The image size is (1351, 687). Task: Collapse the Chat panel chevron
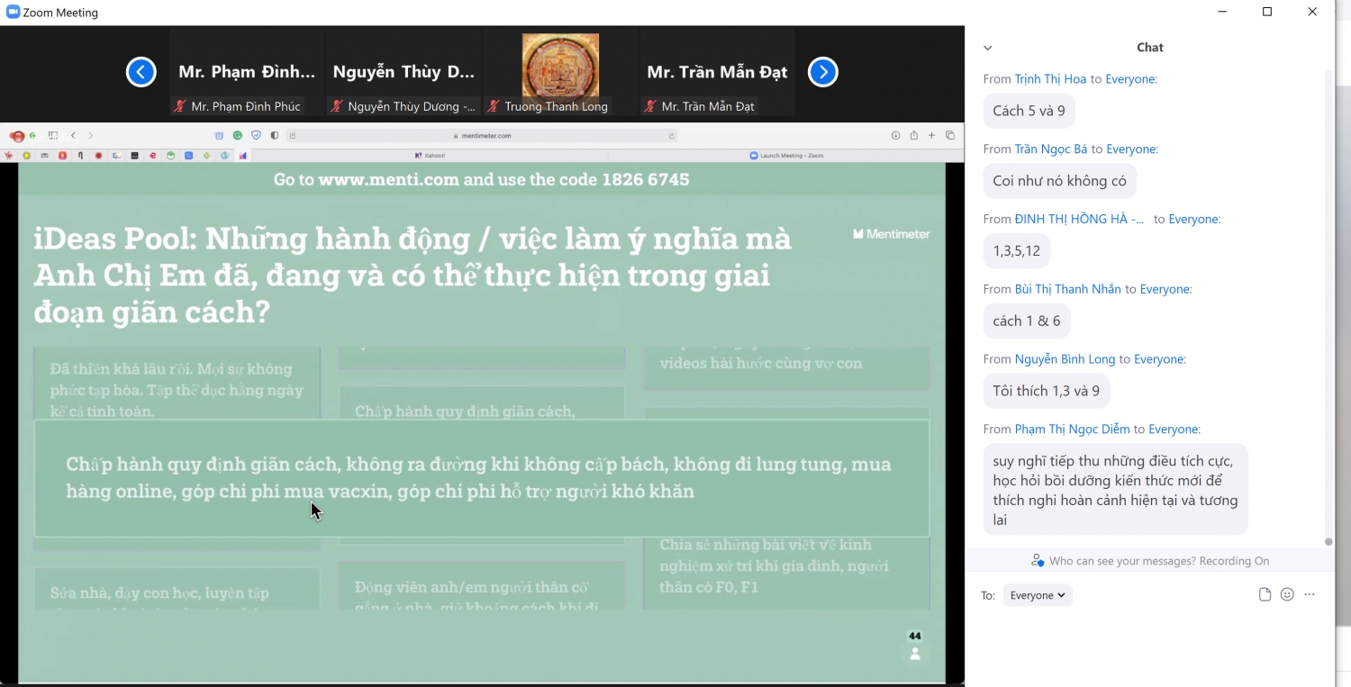[988, 49]
